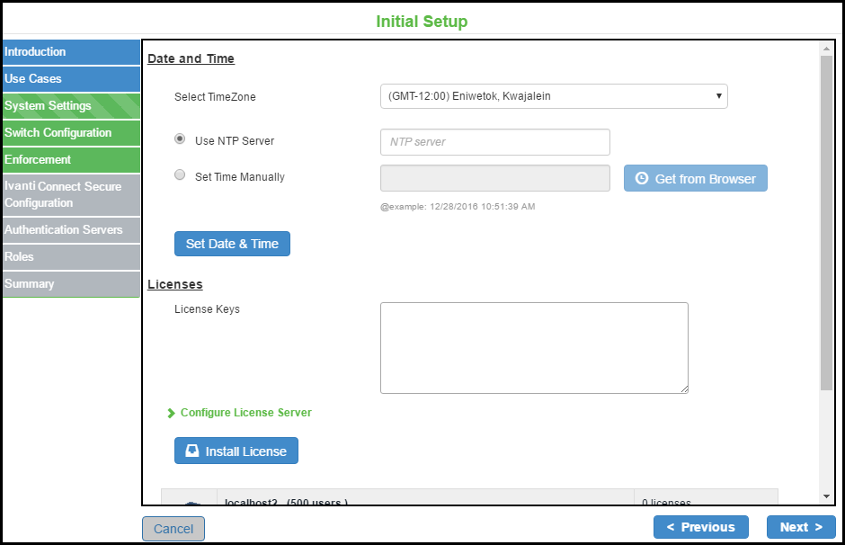Viewport: 845px width, 545px height.
Task: Open the Introduction step in sidebar
Action: (x=70, y=52)
